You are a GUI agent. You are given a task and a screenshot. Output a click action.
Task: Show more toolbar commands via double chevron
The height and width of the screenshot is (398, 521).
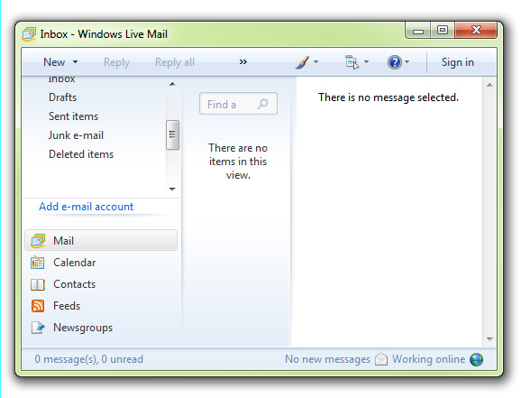(x=243, y=62)
